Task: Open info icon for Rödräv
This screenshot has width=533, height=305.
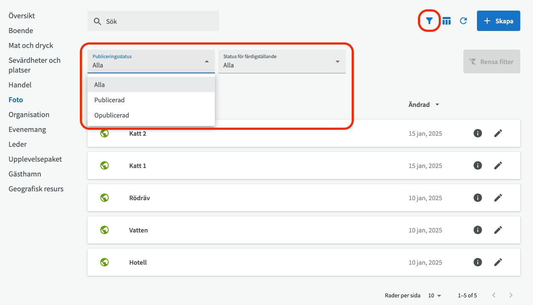Action: (478, 198)
